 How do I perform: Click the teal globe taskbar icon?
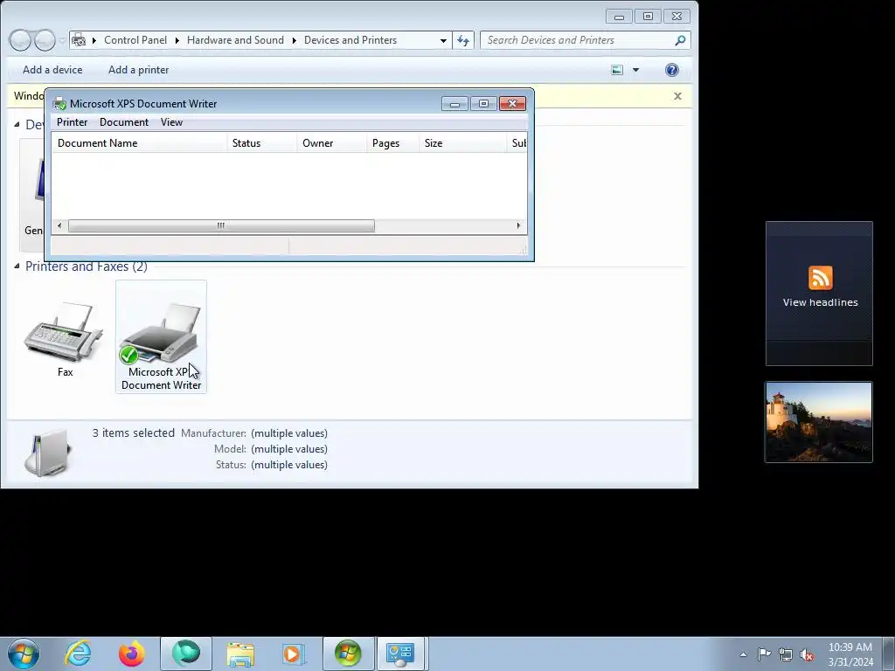pyautogui.click(x=186, y=654)
